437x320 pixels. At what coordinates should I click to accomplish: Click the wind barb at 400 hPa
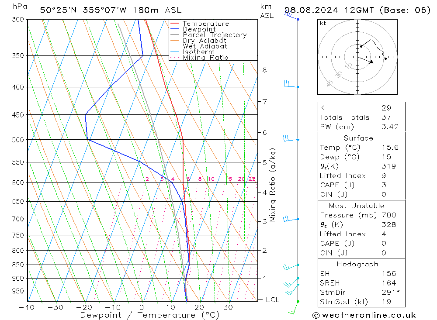point(291,84)
